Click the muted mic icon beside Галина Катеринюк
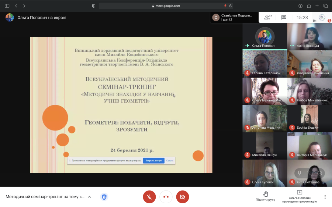The image size is (332, 207). tap(247, 73)
